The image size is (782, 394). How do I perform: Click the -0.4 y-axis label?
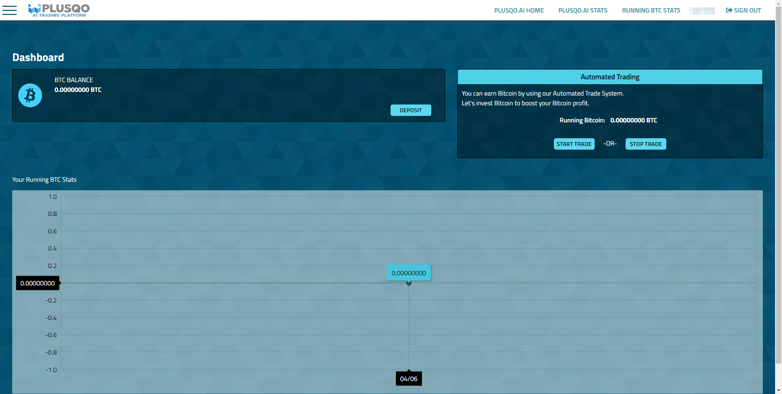coord(51,318)
